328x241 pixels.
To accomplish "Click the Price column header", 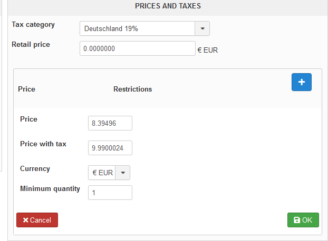I will 27,89.
